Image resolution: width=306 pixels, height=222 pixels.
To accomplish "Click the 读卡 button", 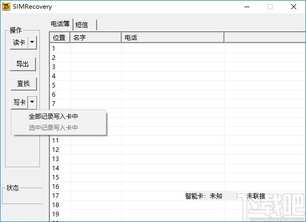I will [19, 42].
